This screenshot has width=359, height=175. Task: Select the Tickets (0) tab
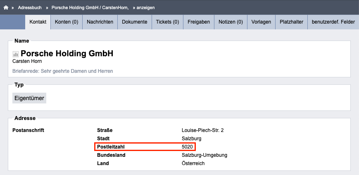(x=167, y=22)
